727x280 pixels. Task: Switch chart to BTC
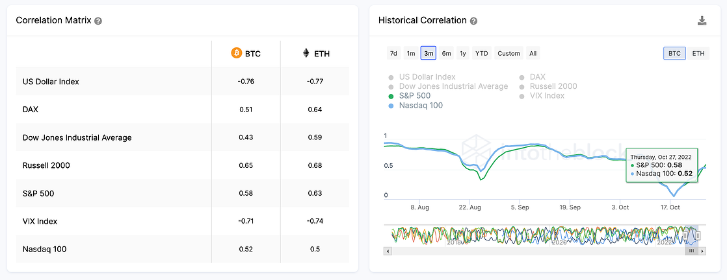click(x=674, y=53)
